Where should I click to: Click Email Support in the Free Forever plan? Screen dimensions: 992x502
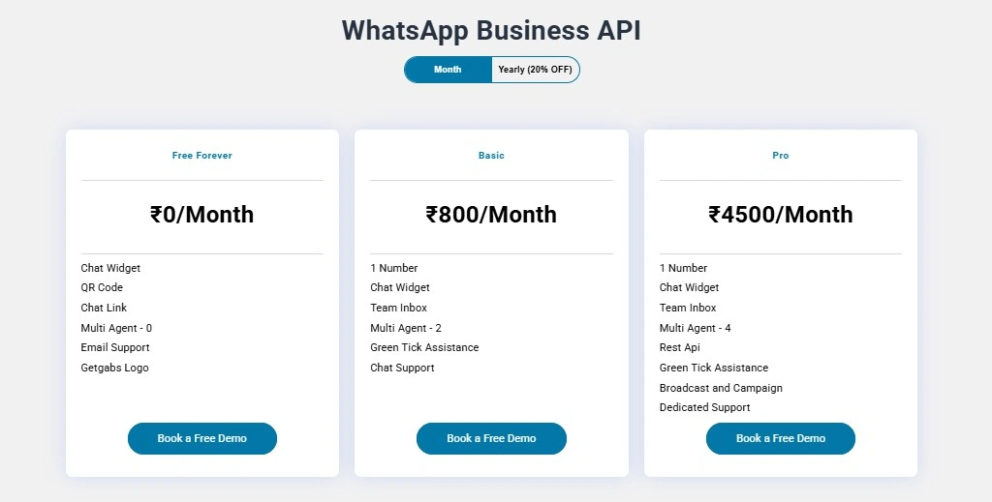pos(115,347)
